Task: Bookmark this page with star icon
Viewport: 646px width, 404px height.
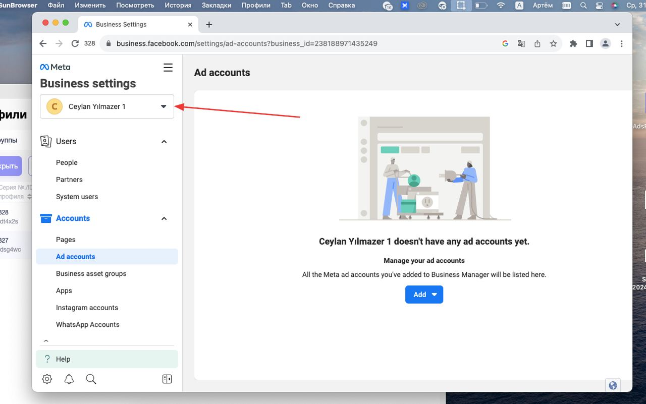Action: (554, 43)
